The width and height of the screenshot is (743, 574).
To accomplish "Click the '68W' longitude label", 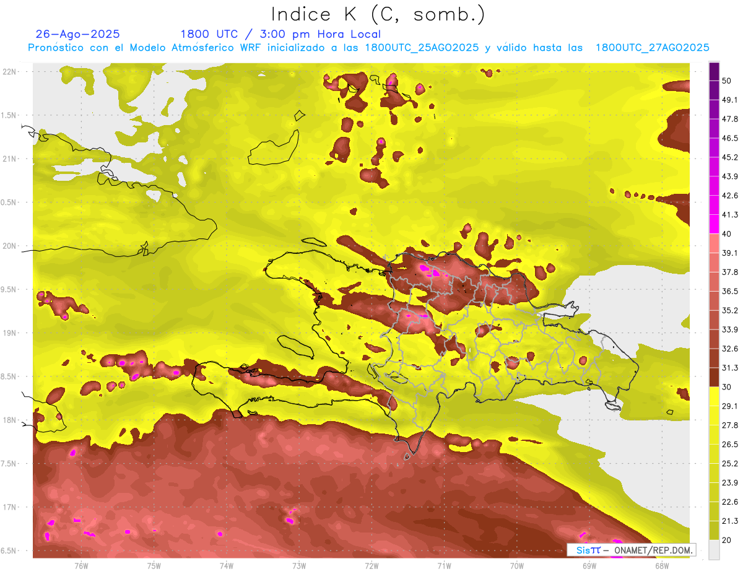I will click(x=662, y=565).
